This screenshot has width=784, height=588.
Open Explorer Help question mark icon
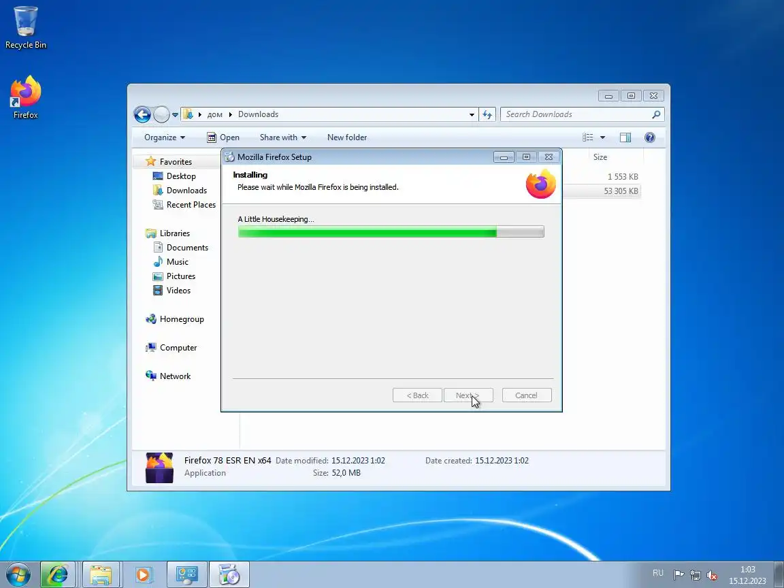[x=650, y=137]
